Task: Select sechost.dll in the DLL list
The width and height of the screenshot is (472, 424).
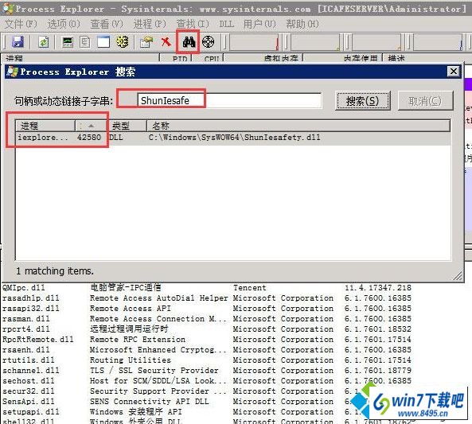Action: point(29,381)
